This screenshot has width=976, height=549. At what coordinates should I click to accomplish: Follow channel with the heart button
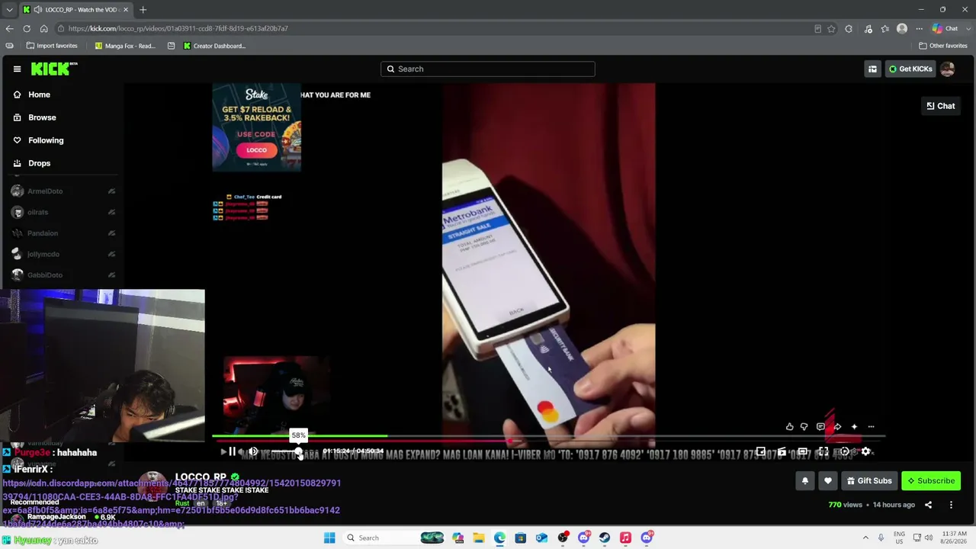click(x=828, y=480)
